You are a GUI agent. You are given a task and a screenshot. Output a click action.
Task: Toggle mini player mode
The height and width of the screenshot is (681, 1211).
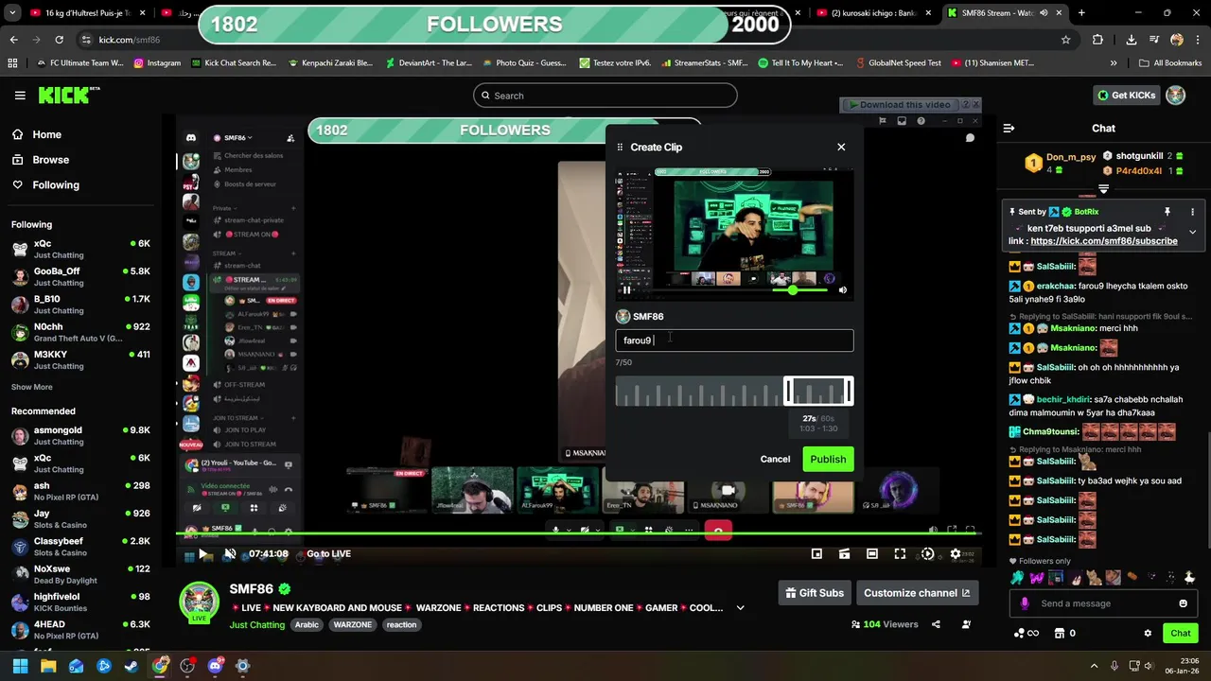816,554
